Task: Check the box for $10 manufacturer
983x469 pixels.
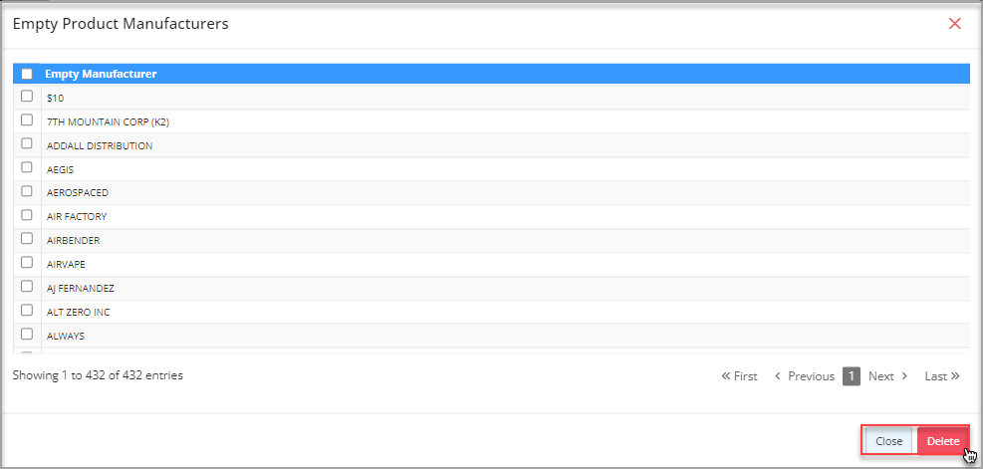Action: (27, 96)
